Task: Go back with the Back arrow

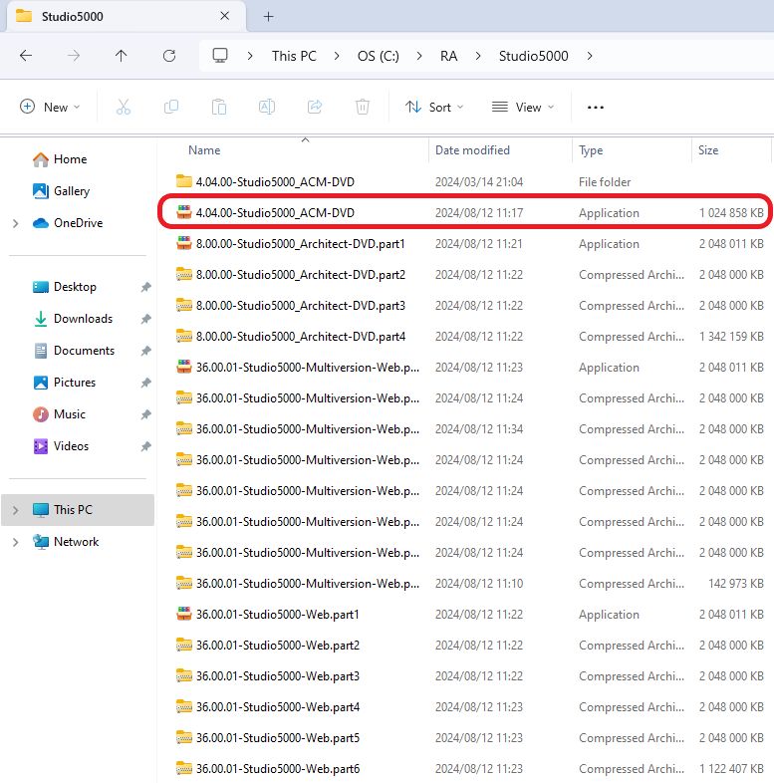Action: point(26,56)
